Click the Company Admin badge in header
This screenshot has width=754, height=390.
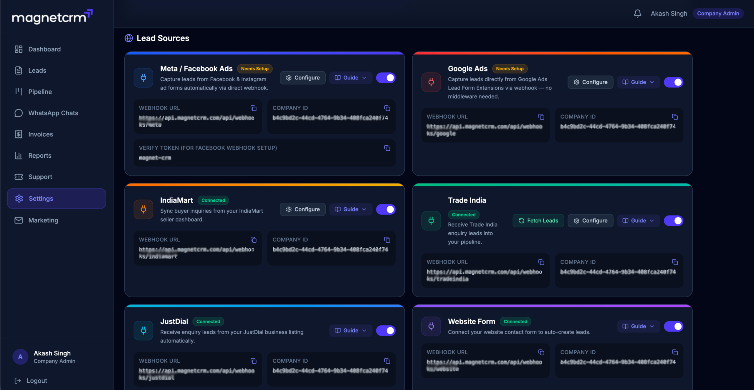[x=718, y=14]
